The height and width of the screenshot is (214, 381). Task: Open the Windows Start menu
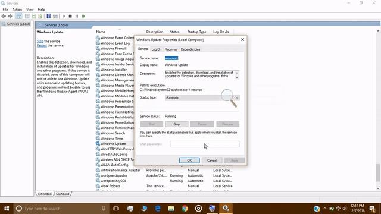(x=7, y=209)
